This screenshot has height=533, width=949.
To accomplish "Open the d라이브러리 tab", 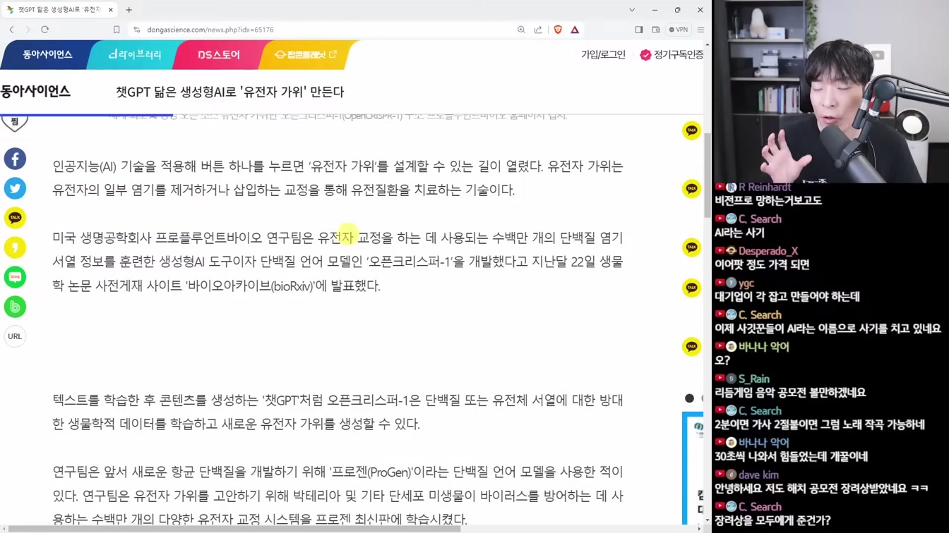I will pos(134,54).
